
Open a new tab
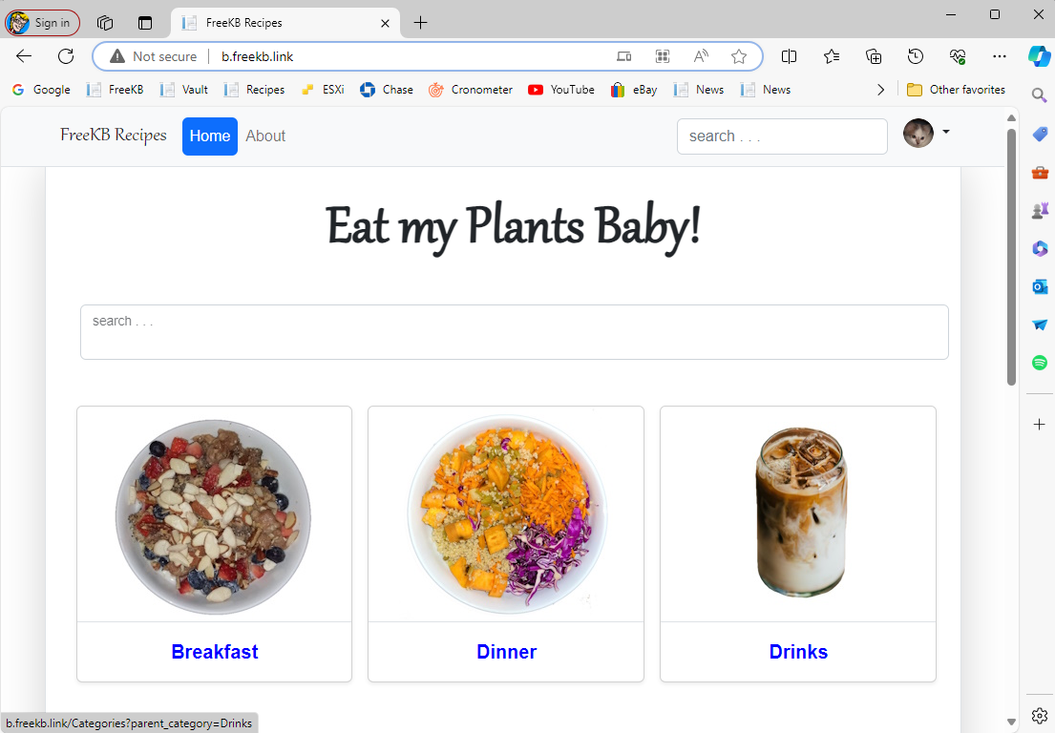click(420, 23)
